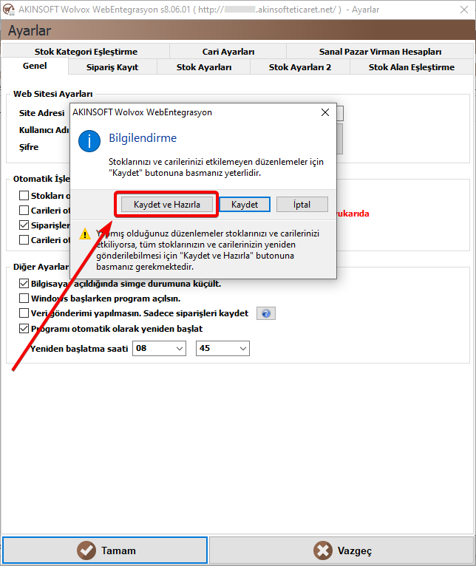Click the blue help icon beside Veri gönderimi
This screenshot has height=566, width=476.
pyautogui.click(x=266, y=313)
